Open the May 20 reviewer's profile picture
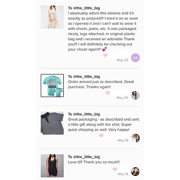 click(x=135, y=95)
